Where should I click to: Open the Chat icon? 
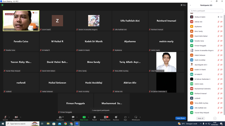point(73,117)
